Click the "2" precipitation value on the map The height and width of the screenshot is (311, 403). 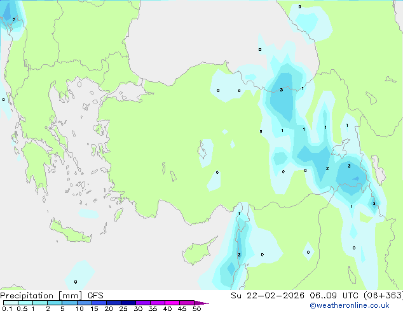point(327,169)
